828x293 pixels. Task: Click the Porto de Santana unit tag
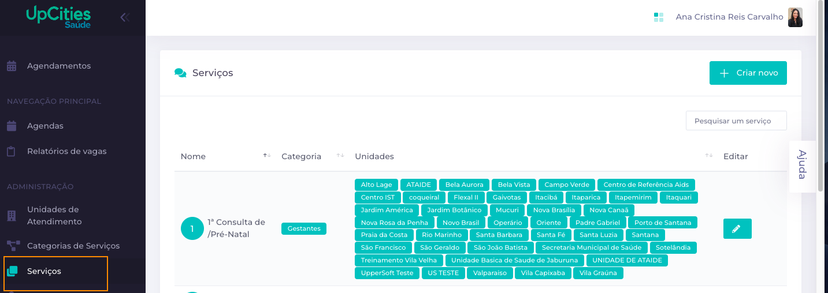[x=663, y=223]
